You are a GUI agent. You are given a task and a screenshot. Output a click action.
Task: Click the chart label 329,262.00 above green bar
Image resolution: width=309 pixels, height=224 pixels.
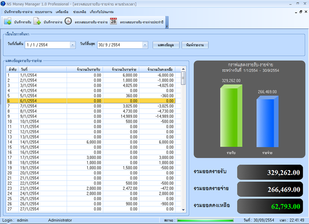click(x=231, y=81)
